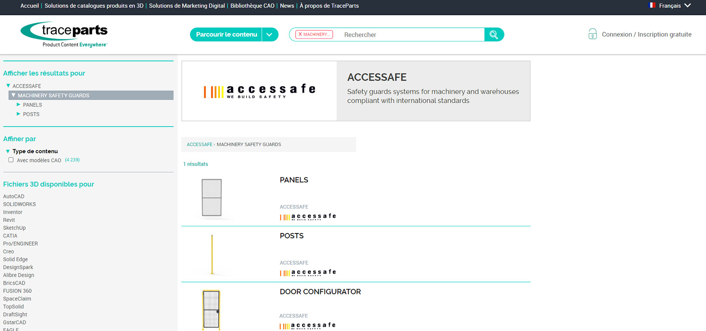The width and height of the screenshot is (706, 331).
Task: Click the BricsCAD format entry
Action: click(14, 283)
